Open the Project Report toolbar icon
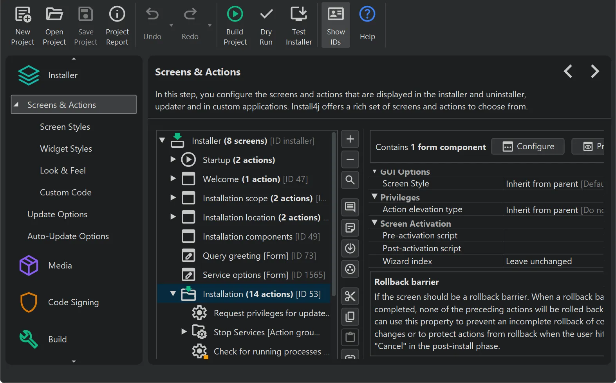The width and height of the screenshot is (616, 383). (117, 14)
